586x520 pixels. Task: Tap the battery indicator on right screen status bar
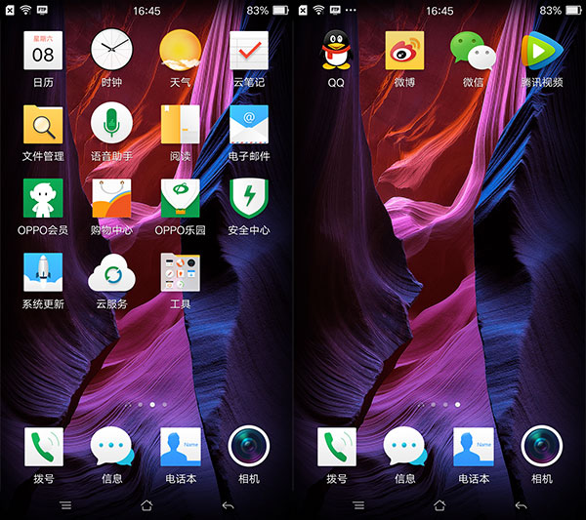(573, 11)
